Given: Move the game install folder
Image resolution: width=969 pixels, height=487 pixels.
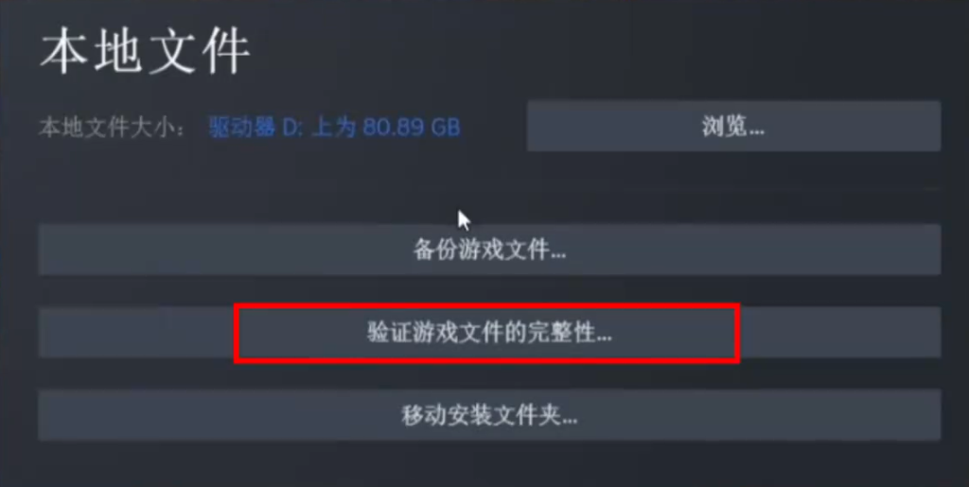Looking at the screenshot, I should 489,415.
